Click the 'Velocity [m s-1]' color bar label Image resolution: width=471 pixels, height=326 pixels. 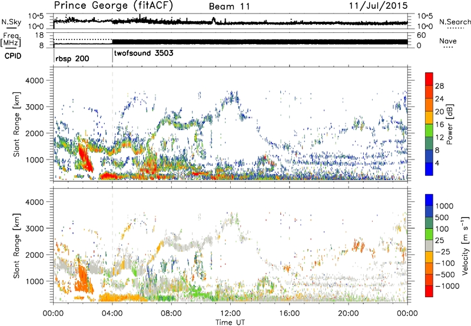[x=465, y=245]
